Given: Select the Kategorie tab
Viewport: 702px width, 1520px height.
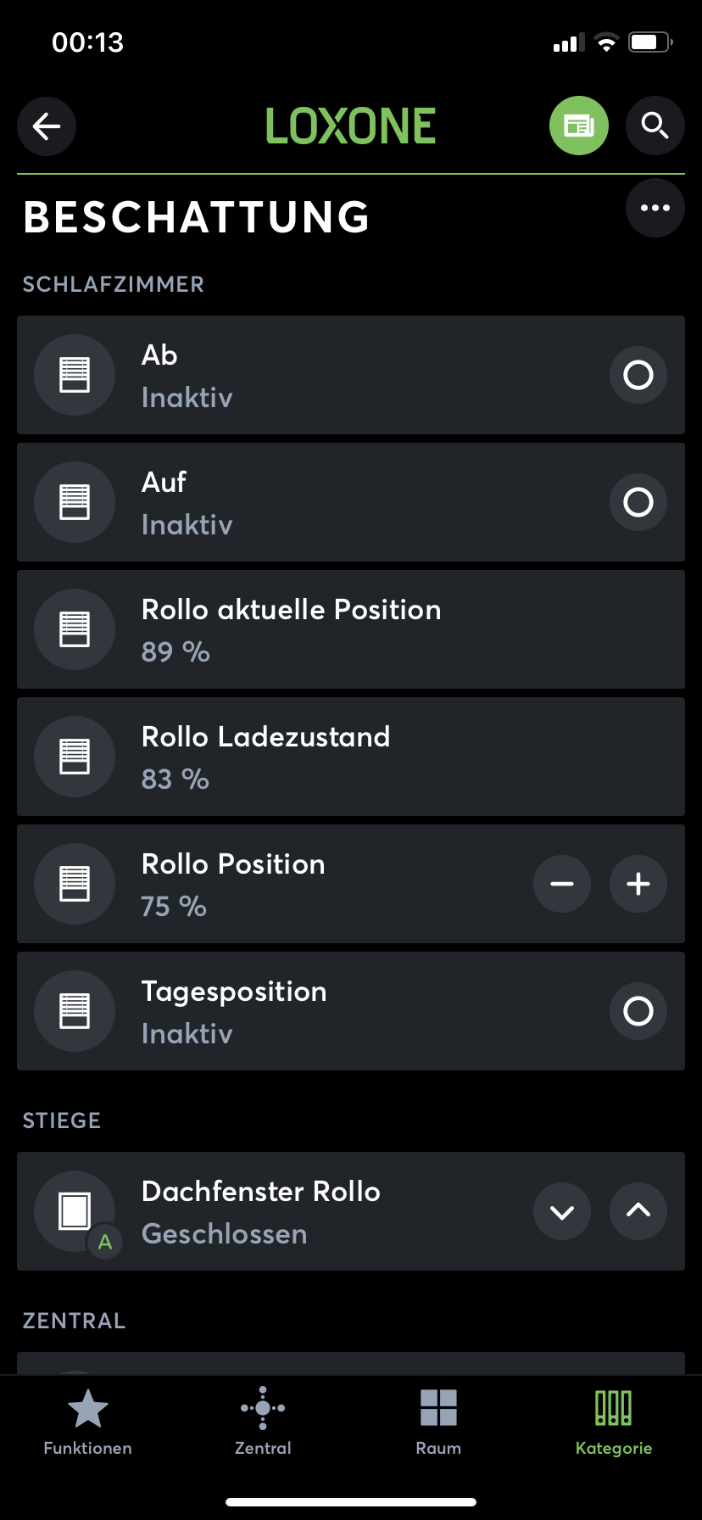Looking at the screenshot, I should pyautogui.click(x=614, y=1422).
